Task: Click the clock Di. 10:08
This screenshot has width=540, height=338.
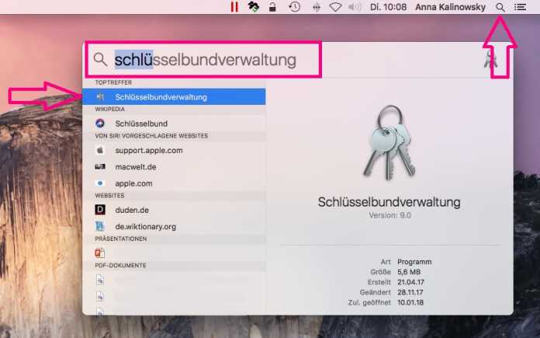Action: [x=388, y=7]
